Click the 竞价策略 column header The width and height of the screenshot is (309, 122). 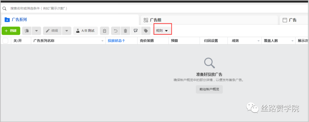(153, 41)
